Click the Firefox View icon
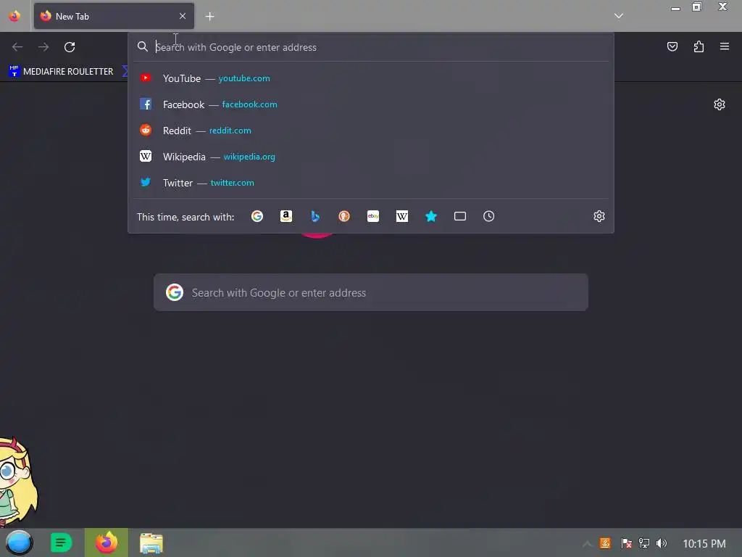 tap(14, 16)
